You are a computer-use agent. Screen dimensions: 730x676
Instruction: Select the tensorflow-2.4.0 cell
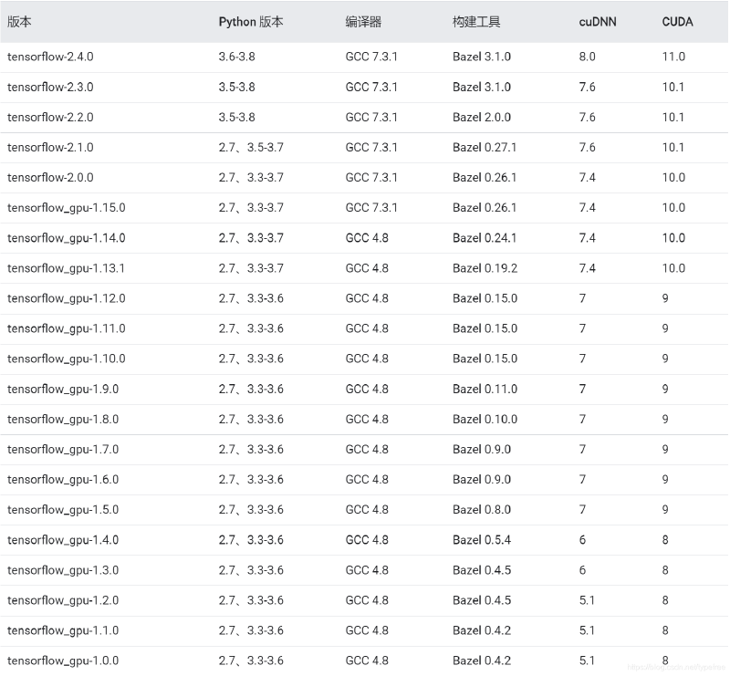coord(50,57)
